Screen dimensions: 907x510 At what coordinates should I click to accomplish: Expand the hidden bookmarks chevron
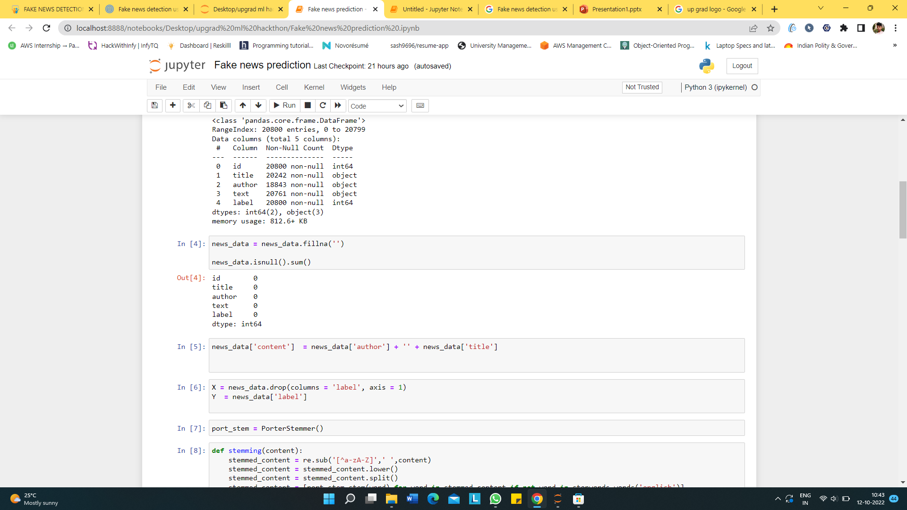pyautogui.click(x=894, y=45)
